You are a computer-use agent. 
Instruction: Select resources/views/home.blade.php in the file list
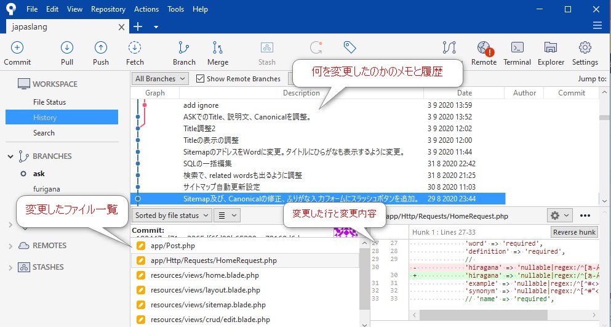(204, 275)
